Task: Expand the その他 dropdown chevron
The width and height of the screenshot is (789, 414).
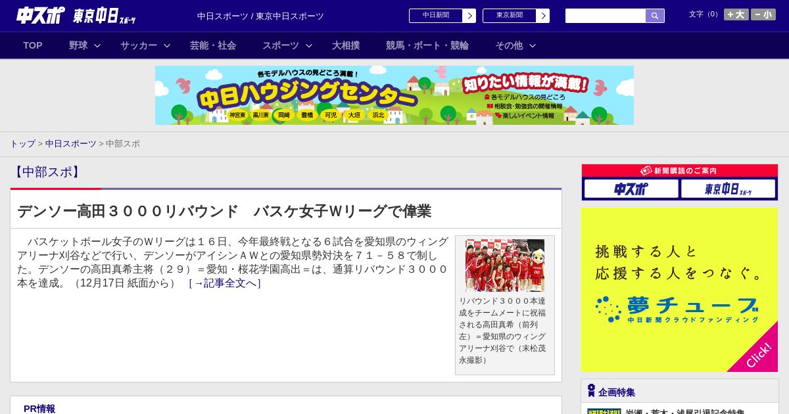Action: [533, 45]
